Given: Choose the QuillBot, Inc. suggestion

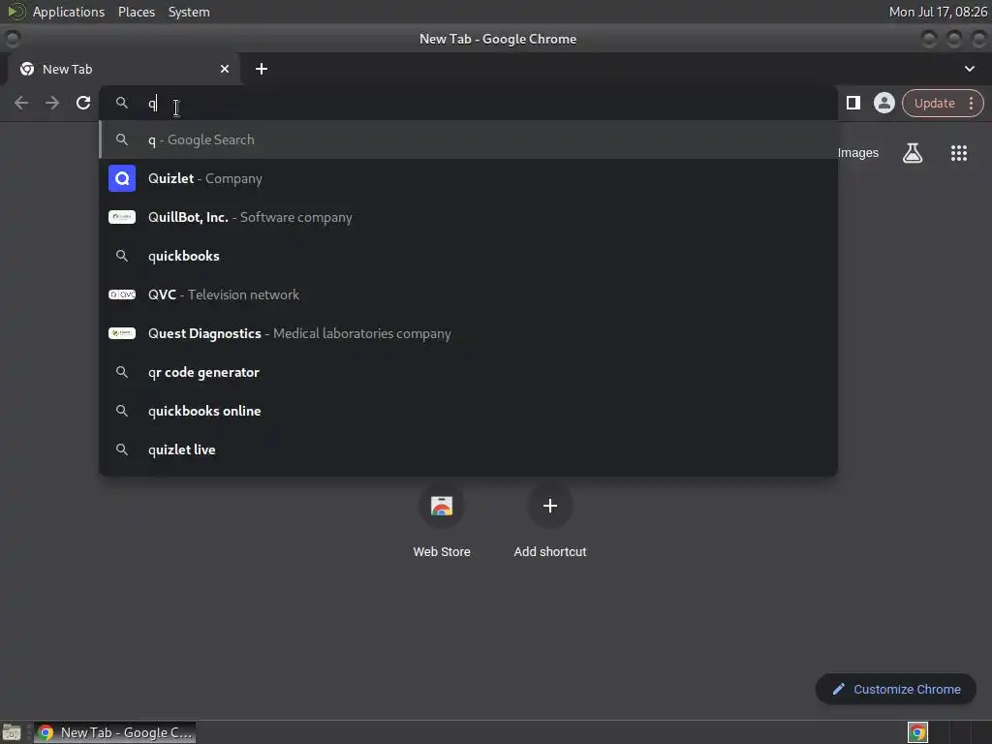Looking at the screenshot, I should [468, 217].
